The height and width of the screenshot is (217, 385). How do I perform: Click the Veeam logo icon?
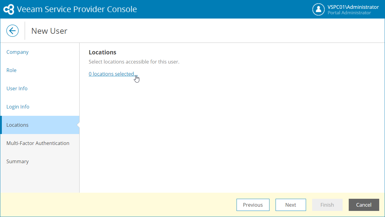click(x=9, y=9)
